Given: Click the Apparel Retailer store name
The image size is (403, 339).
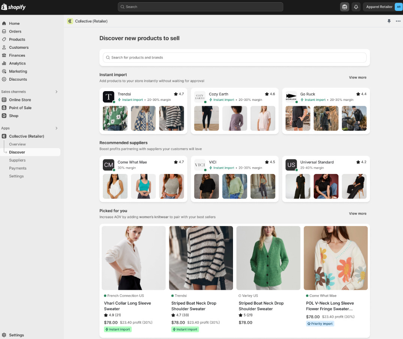Looking at the screenshot, I should pyautogui.click(x=379, y=7).
